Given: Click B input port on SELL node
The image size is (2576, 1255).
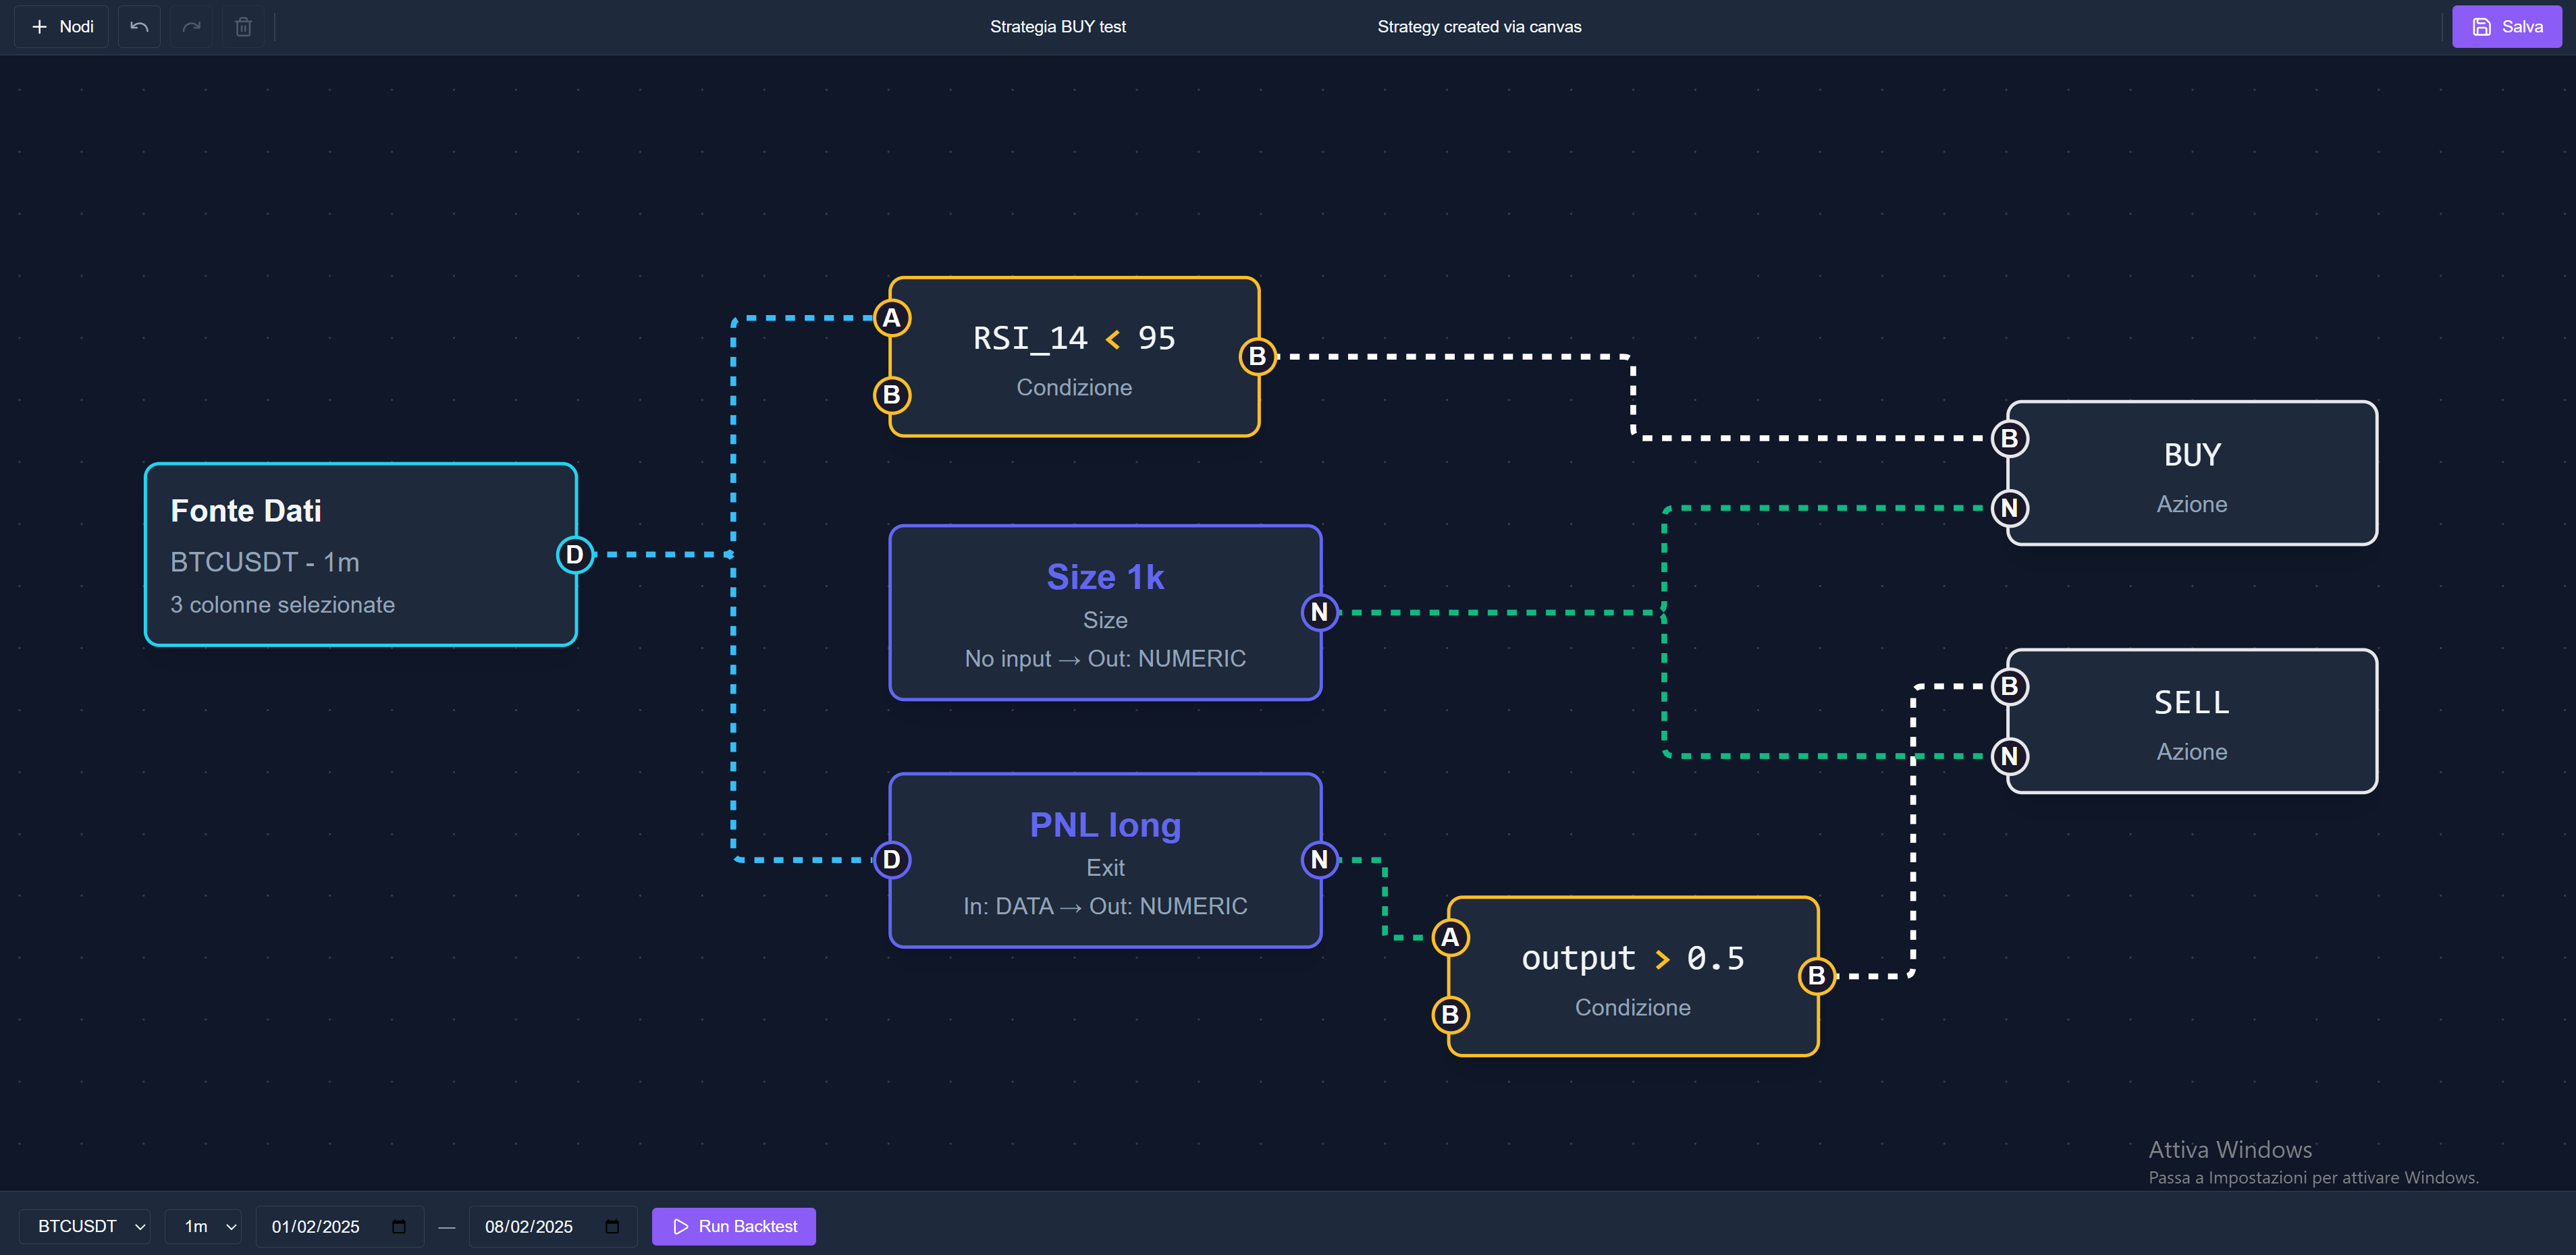Looking at the screenshot, I should click(x=2009, y=686).
